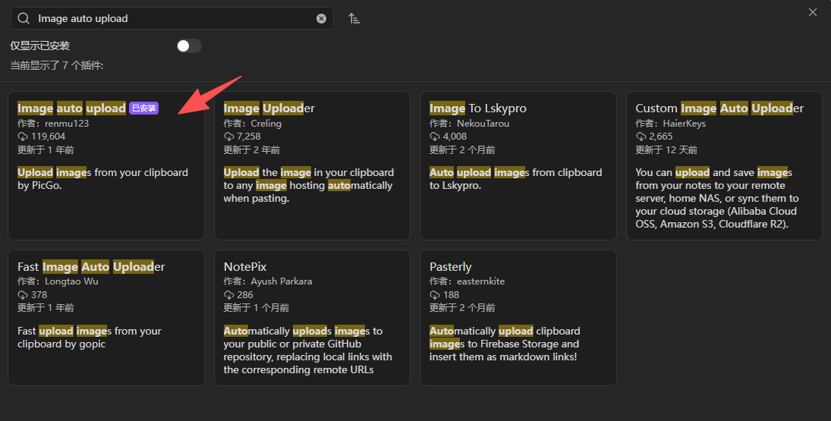Open the Image Uploader plugin by Creling
Screen dimensions: 831x421
pos(312,165)
